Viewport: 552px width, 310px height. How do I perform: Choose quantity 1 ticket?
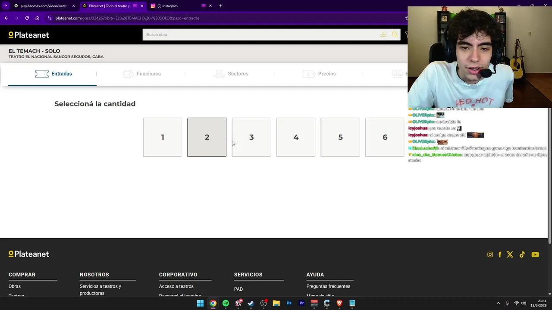[163, 137]
